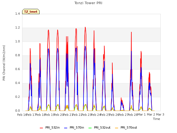This screenshot has width=177, height=133.
Task: Click the red PRI_532in legend swatch
Action: tap(41, 128)
